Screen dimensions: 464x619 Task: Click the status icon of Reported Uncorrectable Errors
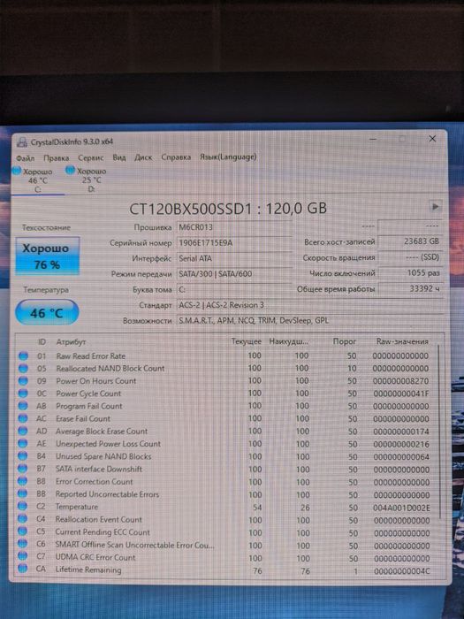point(22,494)
